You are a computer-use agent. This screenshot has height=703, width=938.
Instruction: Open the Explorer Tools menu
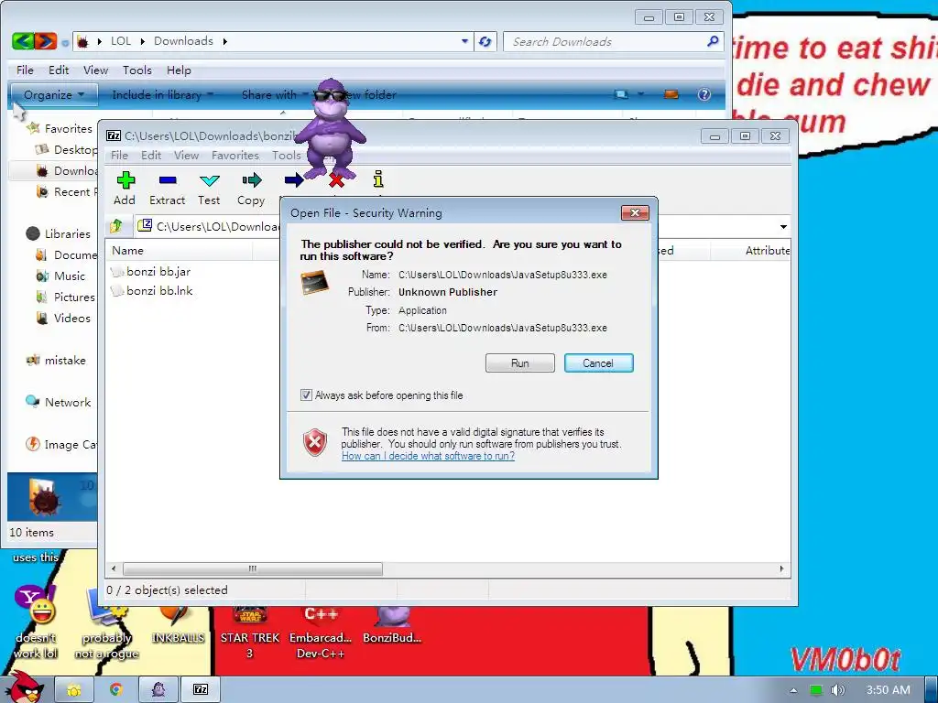pos(137,70)
